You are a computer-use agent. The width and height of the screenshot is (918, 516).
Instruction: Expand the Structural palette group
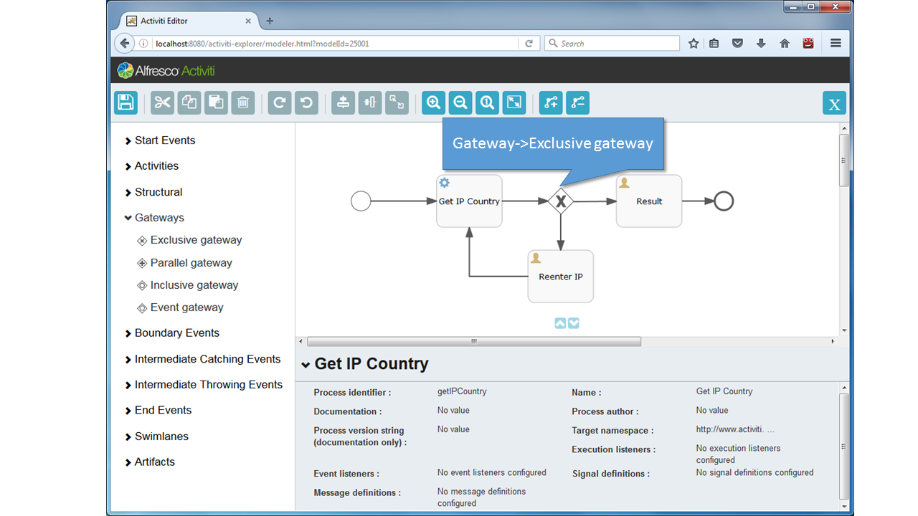point(153,192)
